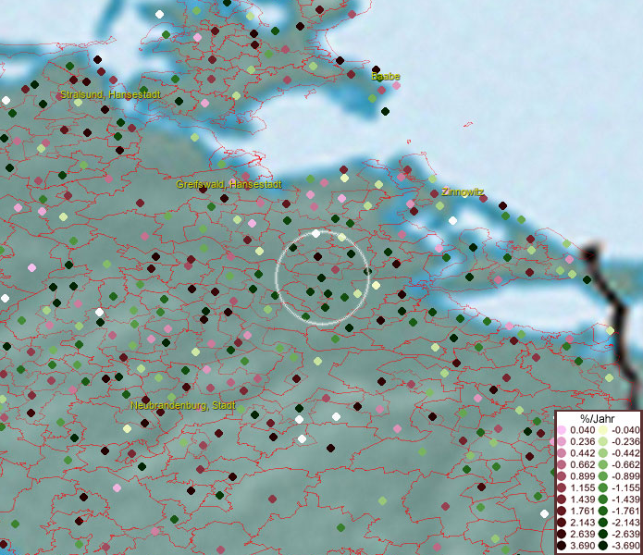Click the 1.761 legend value text
The width and height of the screenshot is (643, 555).
point(583,512)
